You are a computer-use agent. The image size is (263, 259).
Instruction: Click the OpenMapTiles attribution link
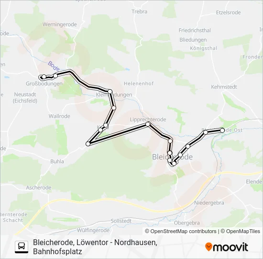tap(240, 231)
